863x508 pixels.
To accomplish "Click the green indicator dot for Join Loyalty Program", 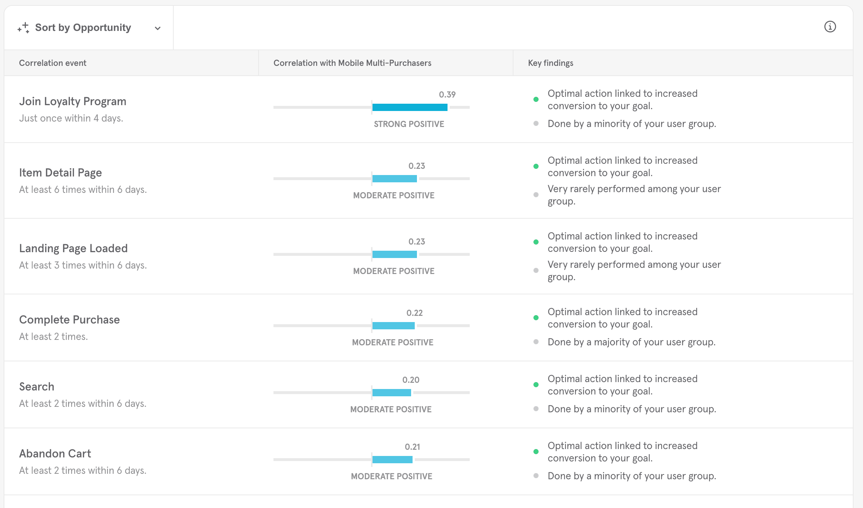I will (x=536, y=99).
